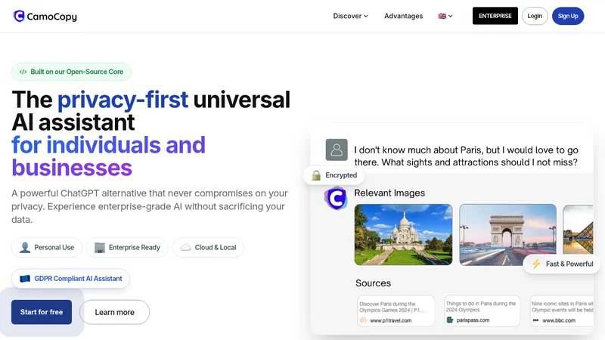Image resolution: width=605 pixels, height=340 pixels.
Task: Click the 'privacy-first' headline text
Action: click(123, 100)
